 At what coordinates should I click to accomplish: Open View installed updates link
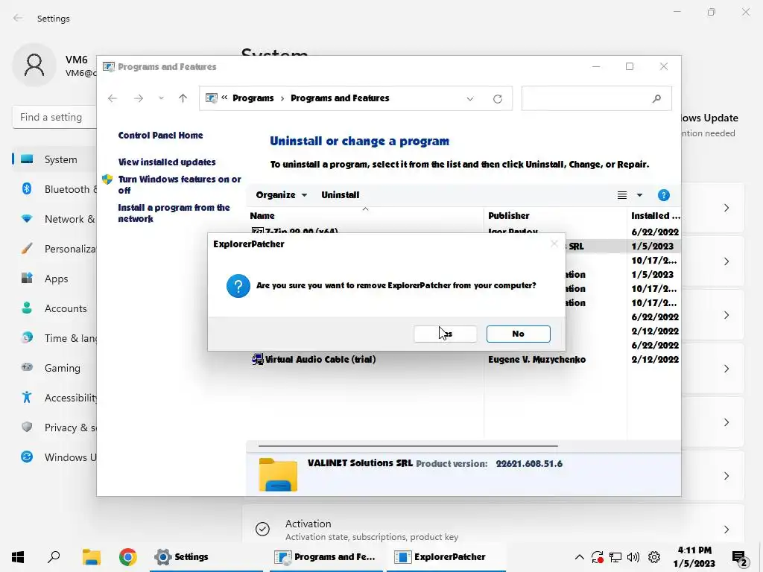tap(167, 162)
